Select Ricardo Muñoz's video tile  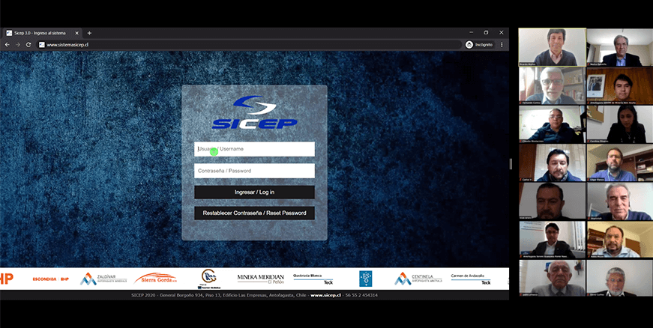tap(553, 47)
